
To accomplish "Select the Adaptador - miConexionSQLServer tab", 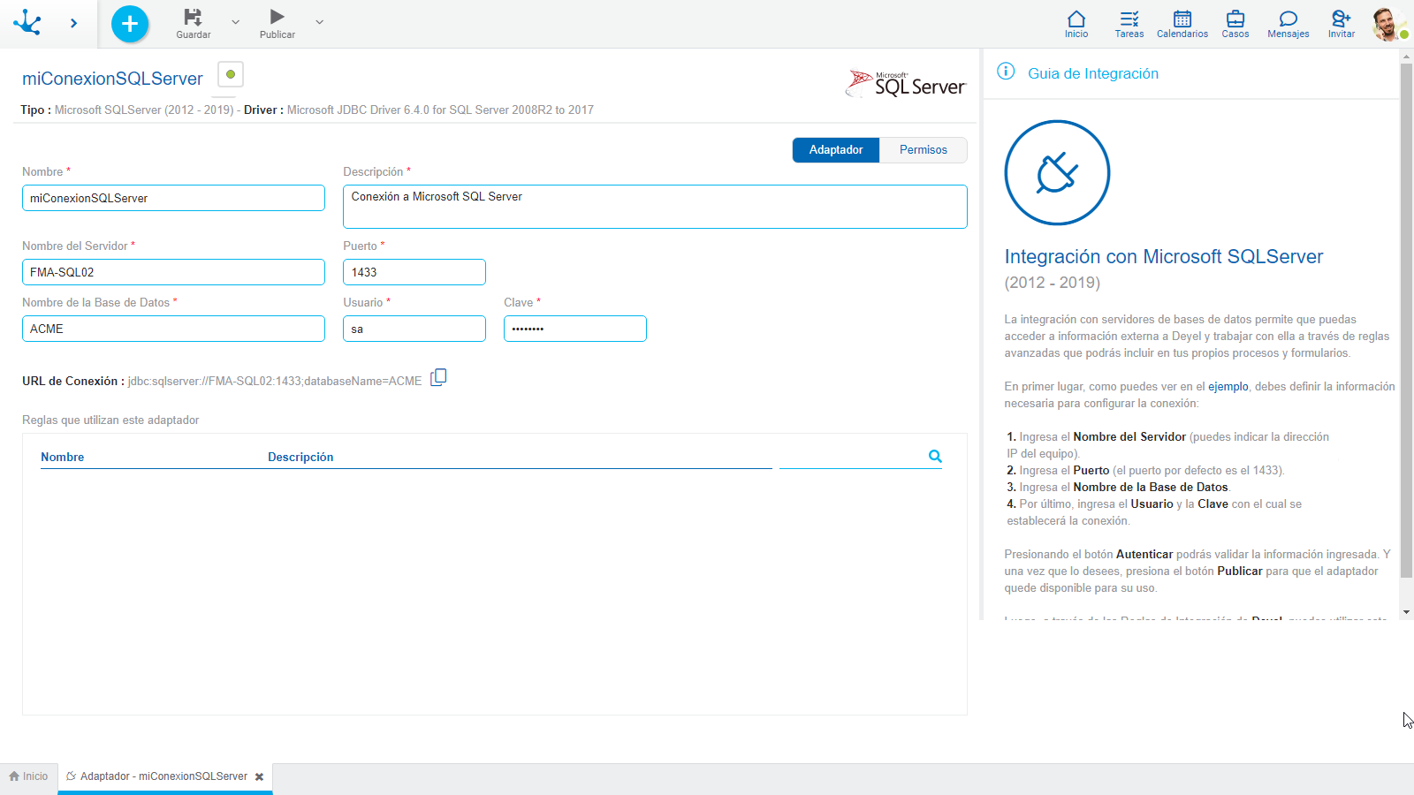I will point(163,776).
